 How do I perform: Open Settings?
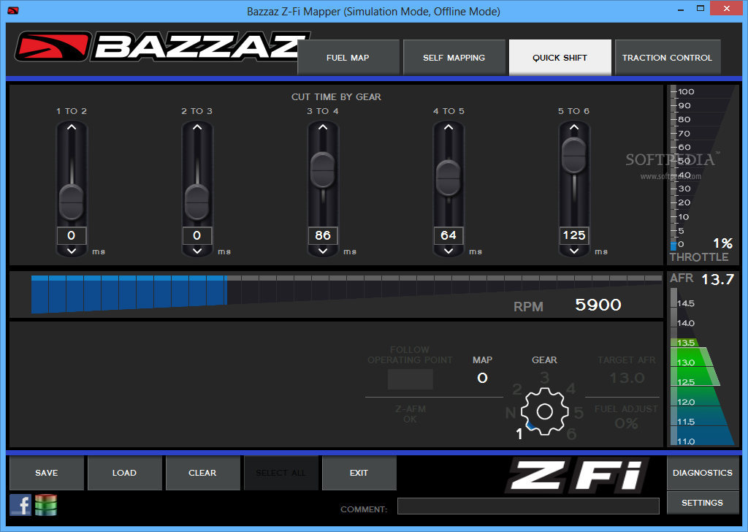pos(703,503)
